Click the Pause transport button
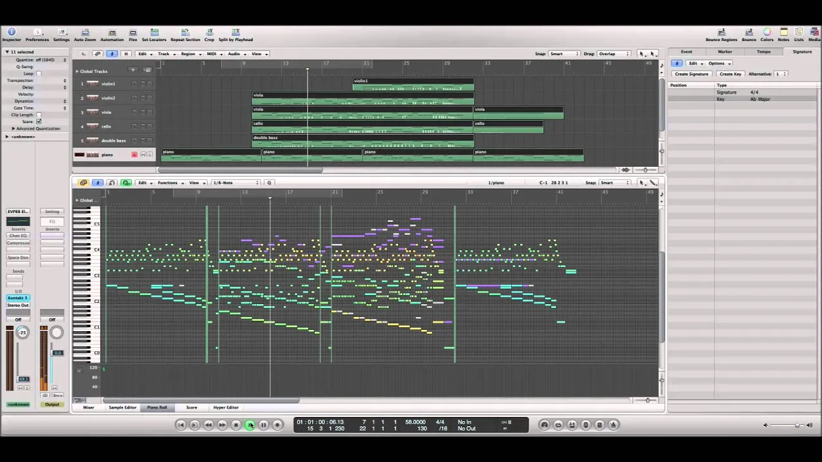This screenshot has width=822, height=462. pyautogui.click(x=263, y=425)
